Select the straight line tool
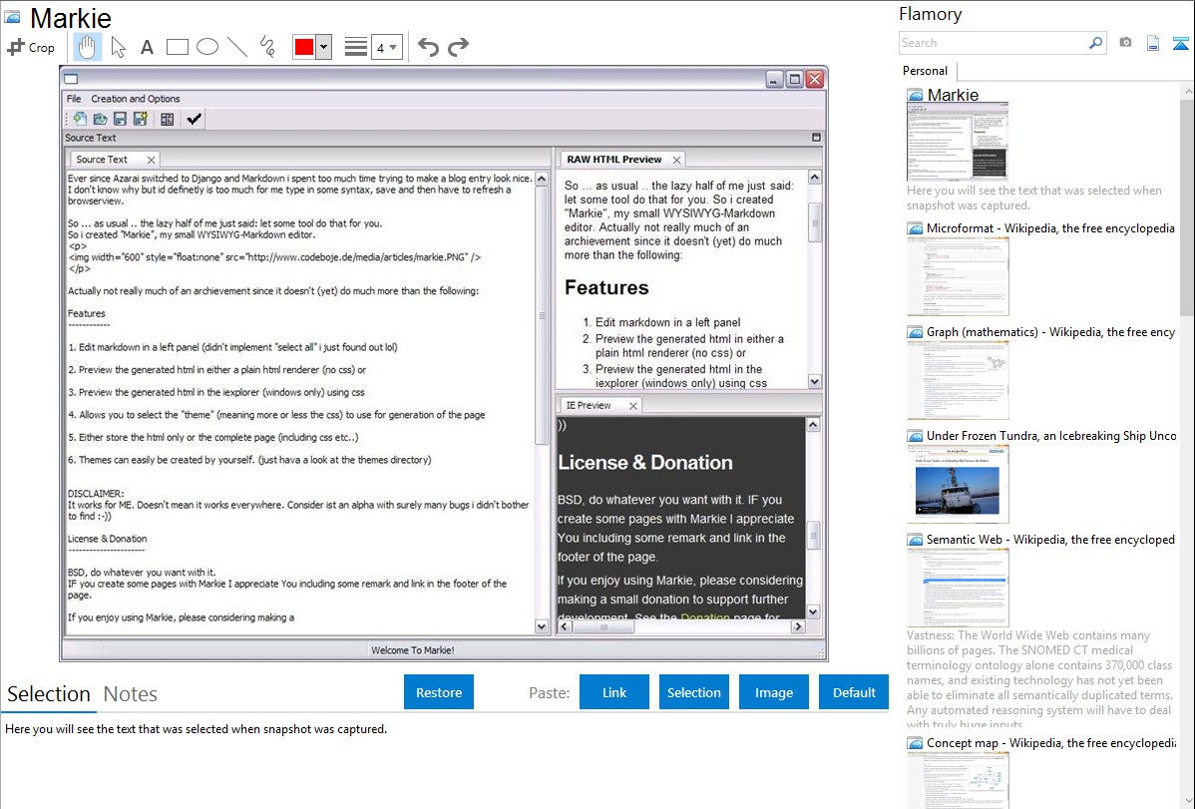This screenshot has width=1195, height=809. click(x=237, y=47)
